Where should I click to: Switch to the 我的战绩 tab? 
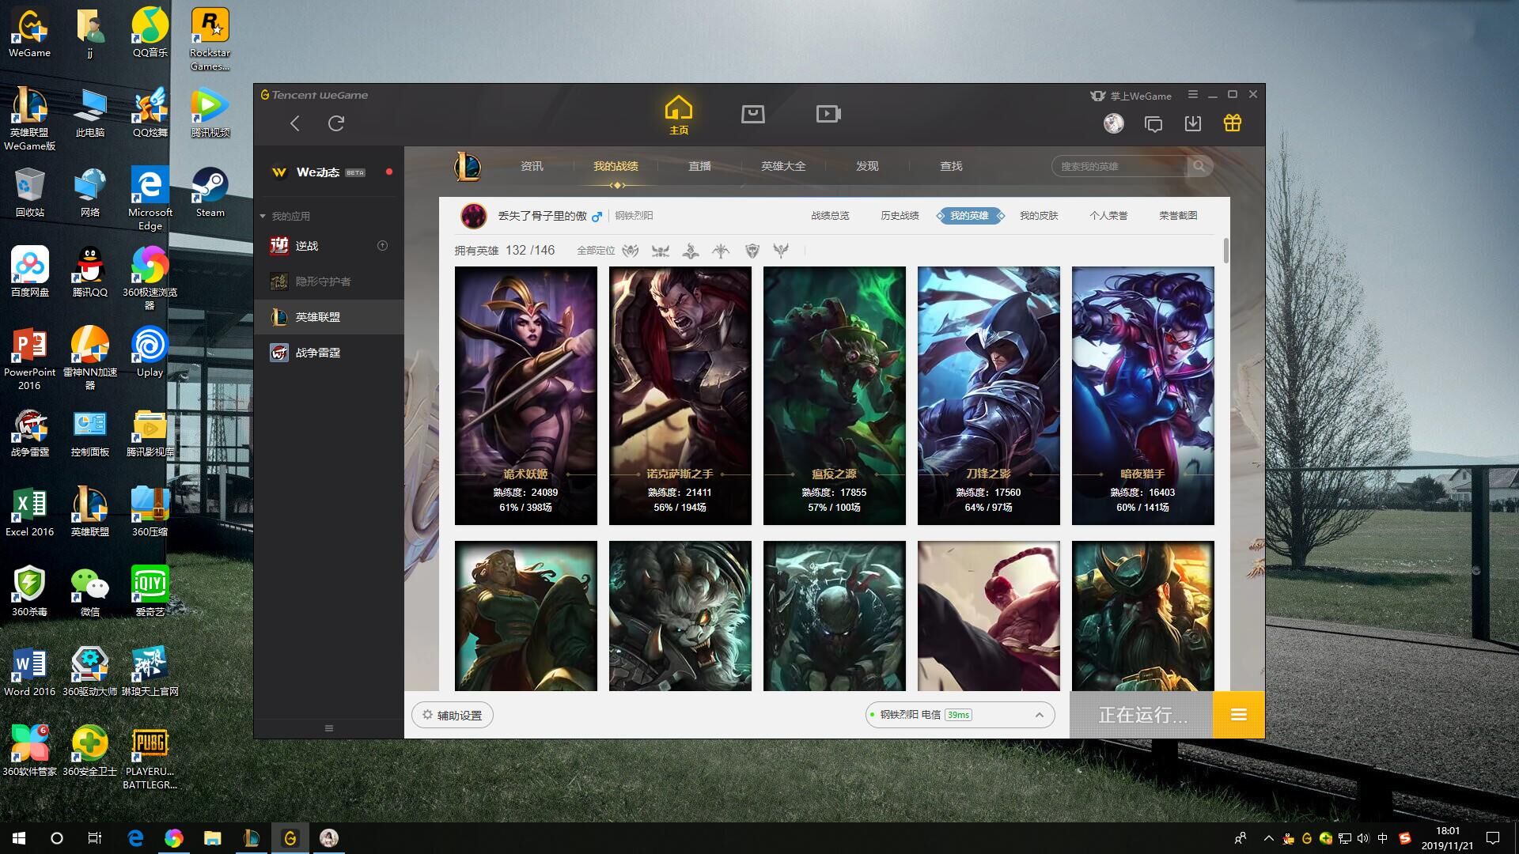pos(616,166)
